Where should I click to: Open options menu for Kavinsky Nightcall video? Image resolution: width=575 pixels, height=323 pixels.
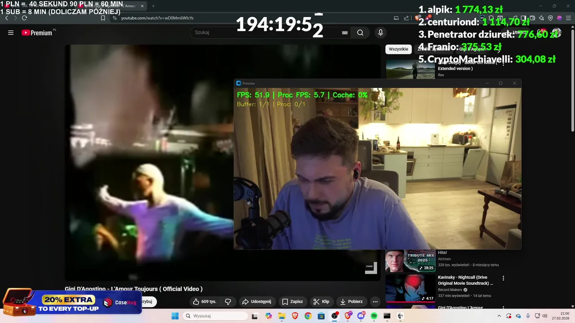[x=503, y=278]
